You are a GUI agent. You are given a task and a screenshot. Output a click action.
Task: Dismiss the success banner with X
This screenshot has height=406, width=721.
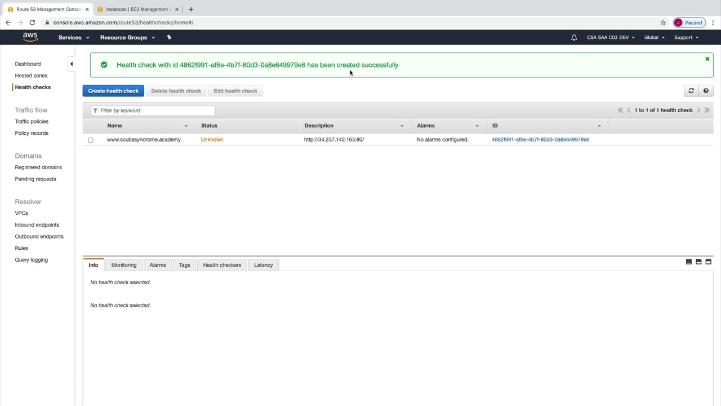pos(707,59)
